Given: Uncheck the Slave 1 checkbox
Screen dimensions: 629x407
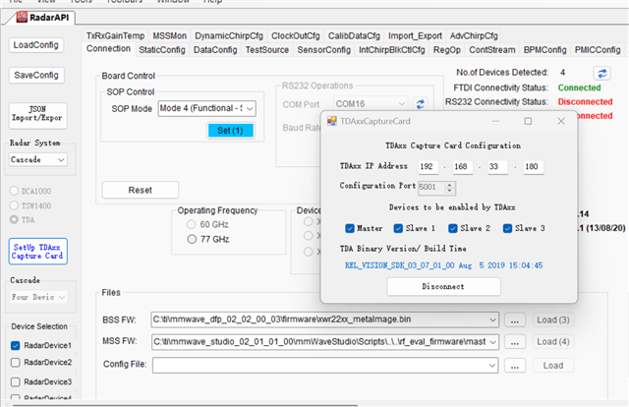Looking at the screenshot, I should [x=398, y=228].
